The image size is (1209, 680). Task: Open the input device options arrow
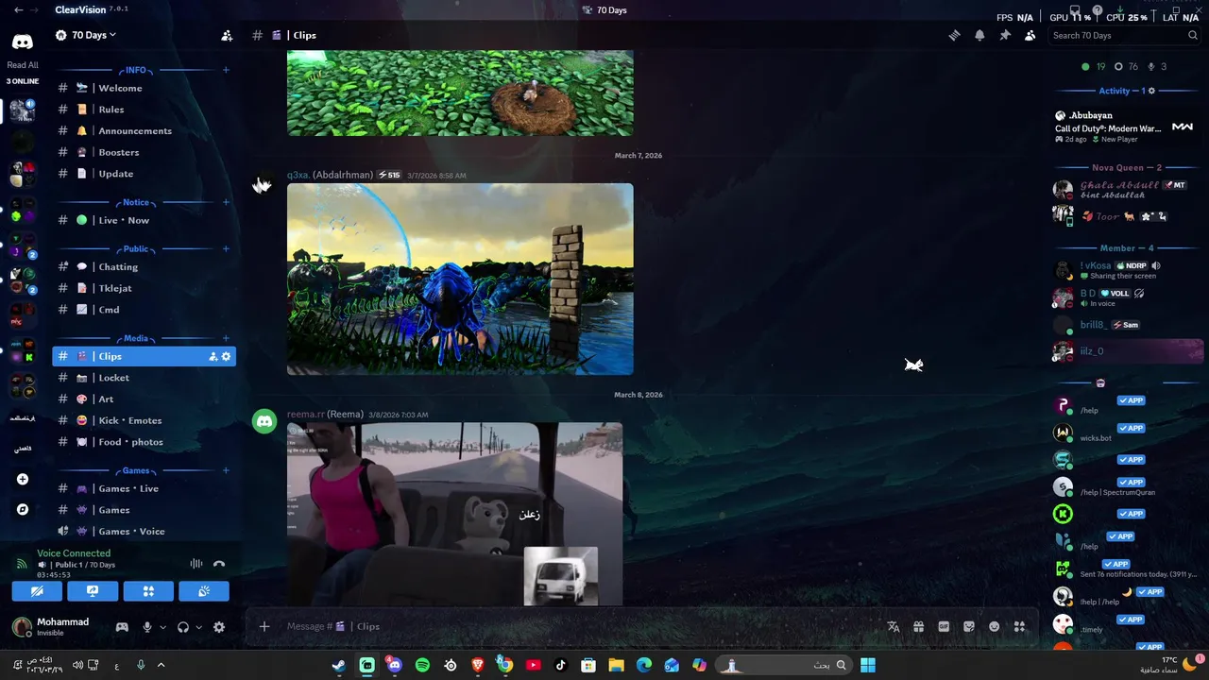pyautogui.click(x=162, y=627)
